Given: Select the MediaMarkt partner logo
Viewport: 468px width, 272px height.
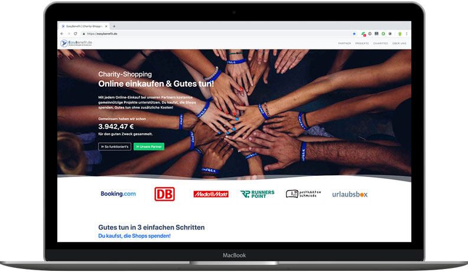Looking at the screenshot, I should (x=211, y=194).
